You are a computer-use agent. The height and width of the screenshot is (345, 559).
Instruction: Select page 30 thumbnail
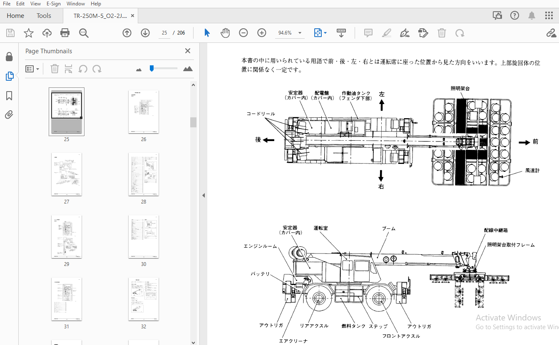(x=144, y=236)
